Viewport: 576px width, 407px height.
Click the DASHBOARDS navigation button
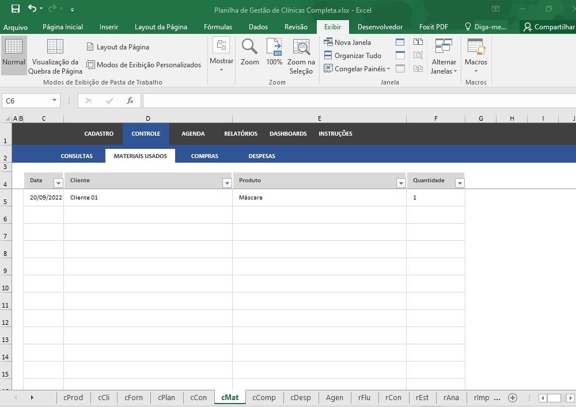tap(288, 133)
